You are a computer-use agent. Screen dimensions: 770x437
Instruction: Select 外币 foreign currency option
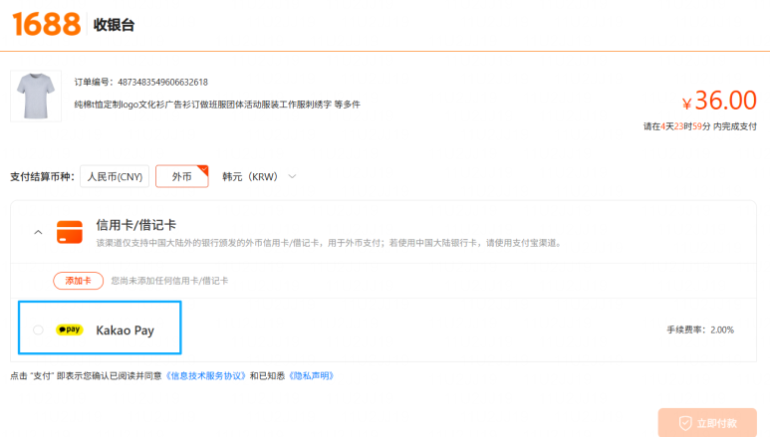tap(182, 177)
